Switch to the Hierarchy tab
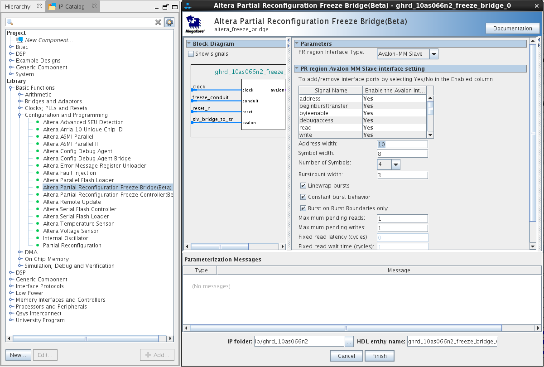The width and height of the screenshot is (544, 367). click(x=18, y=6)
